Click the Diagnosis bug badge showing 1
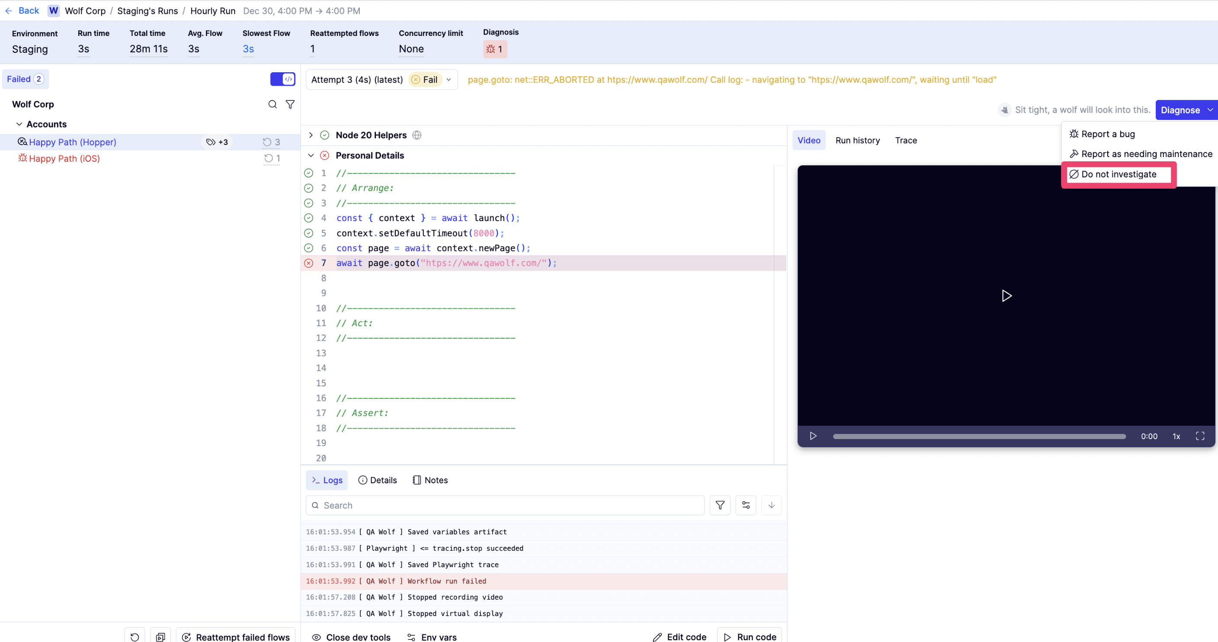The height and width of the screenshot is (642, 1218). pos(494,49)
